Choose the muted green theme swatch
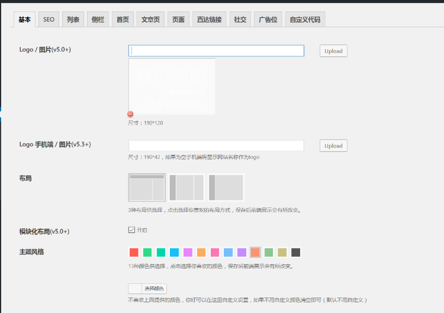The height and width of the screenshot is (313, 444). [x=269, y=253]
